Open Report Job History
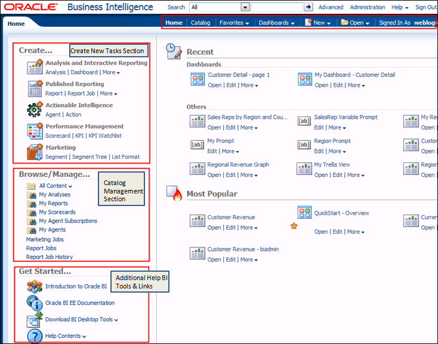 click(x=50, y=257)
